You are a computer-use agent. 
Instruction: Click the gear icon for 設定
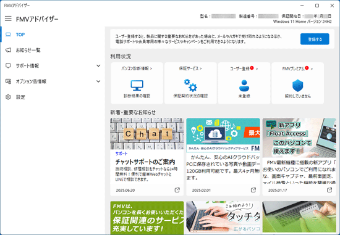(8, 97)
